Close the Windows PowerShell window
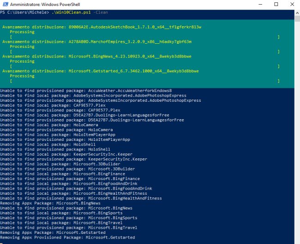 [292, 4]
